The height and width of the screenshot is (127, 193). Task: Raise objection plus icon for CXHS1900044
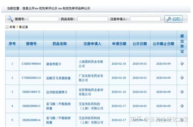tap(182, 64)
